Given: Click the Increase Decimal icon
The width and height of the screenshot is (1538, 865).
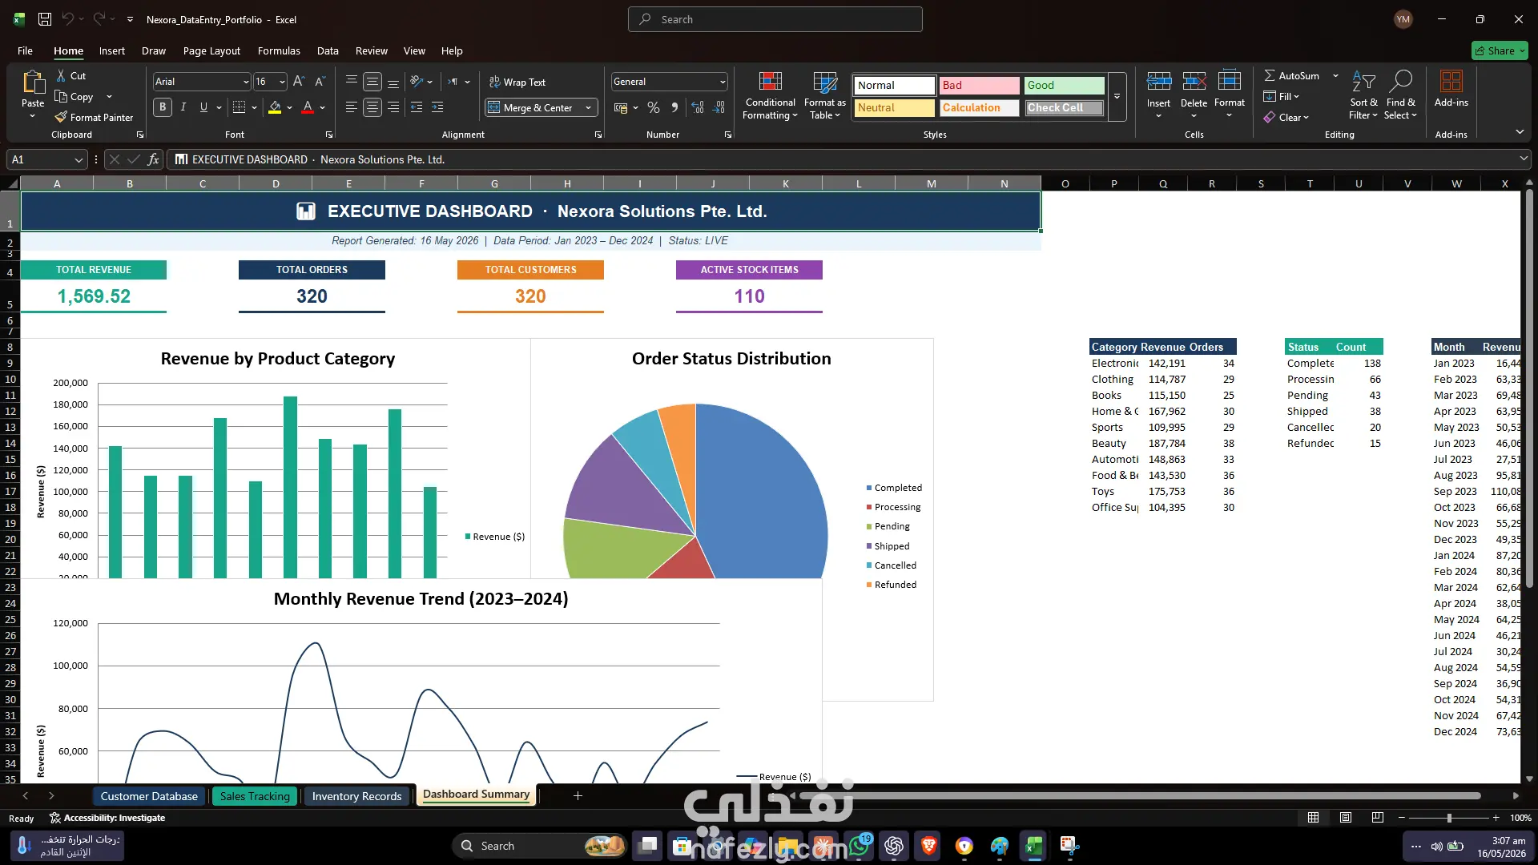Looking at the screenshot, I should [698, 107].
